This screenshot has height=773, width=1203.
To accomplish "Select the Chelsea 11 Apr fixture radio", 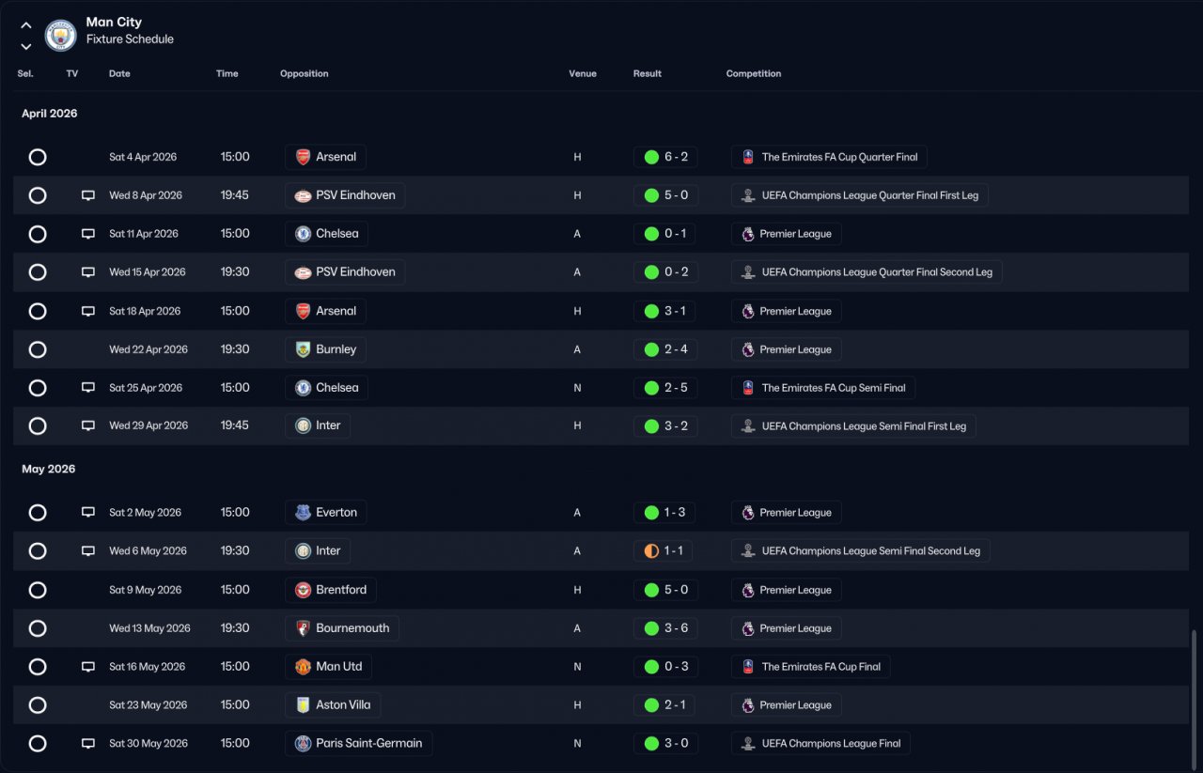I will pyautogui.click(x=38, y=234).
